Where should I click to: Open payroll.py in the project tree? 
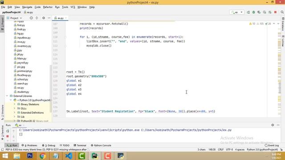[x=23, y=63]
